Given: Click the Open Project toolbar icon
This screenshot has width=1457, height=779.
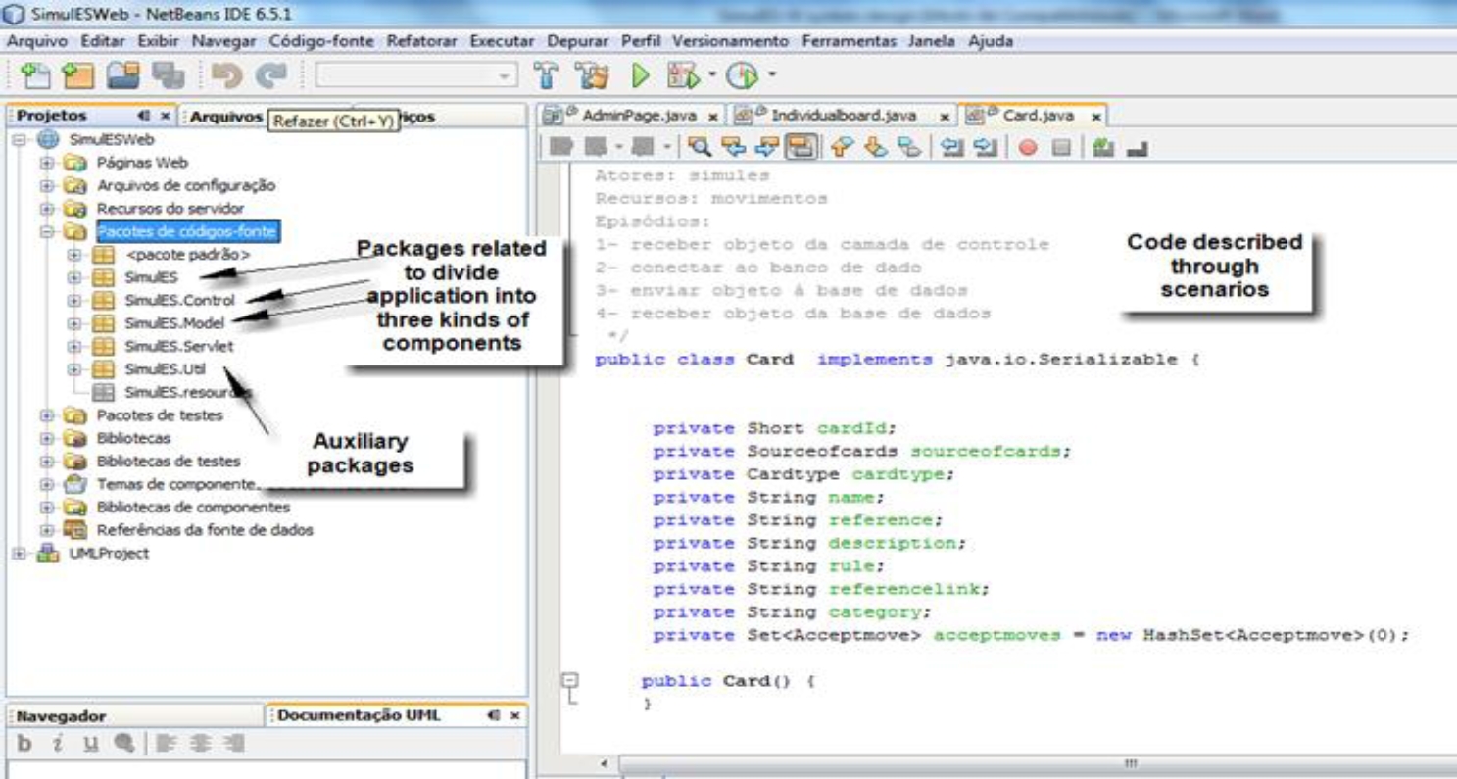Looking at the screenshot, I should (x=123, y=75).
